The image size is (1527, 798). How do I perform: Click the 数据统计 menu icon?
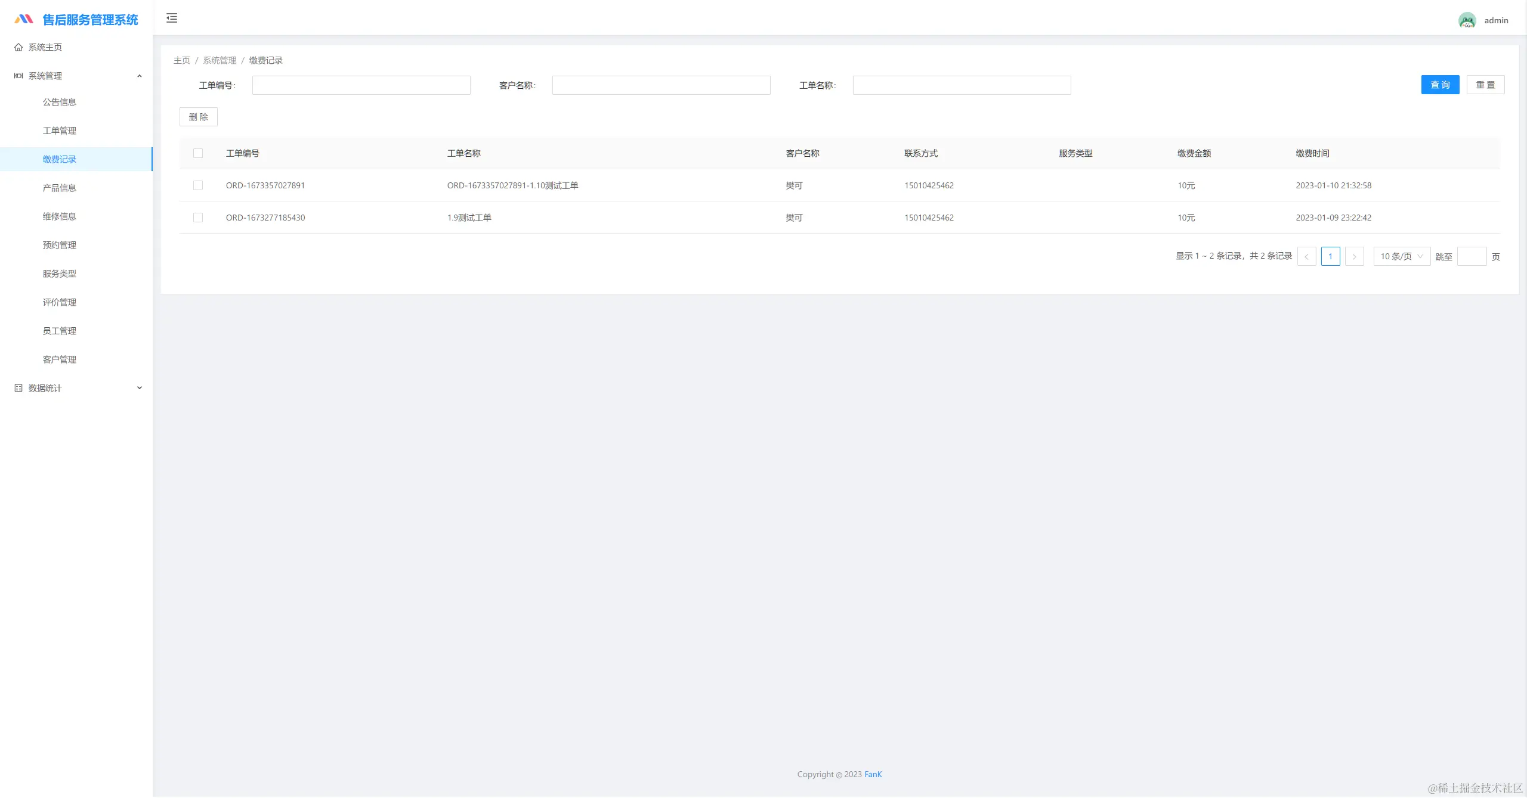pyautogui.click(x=18, y=388)
